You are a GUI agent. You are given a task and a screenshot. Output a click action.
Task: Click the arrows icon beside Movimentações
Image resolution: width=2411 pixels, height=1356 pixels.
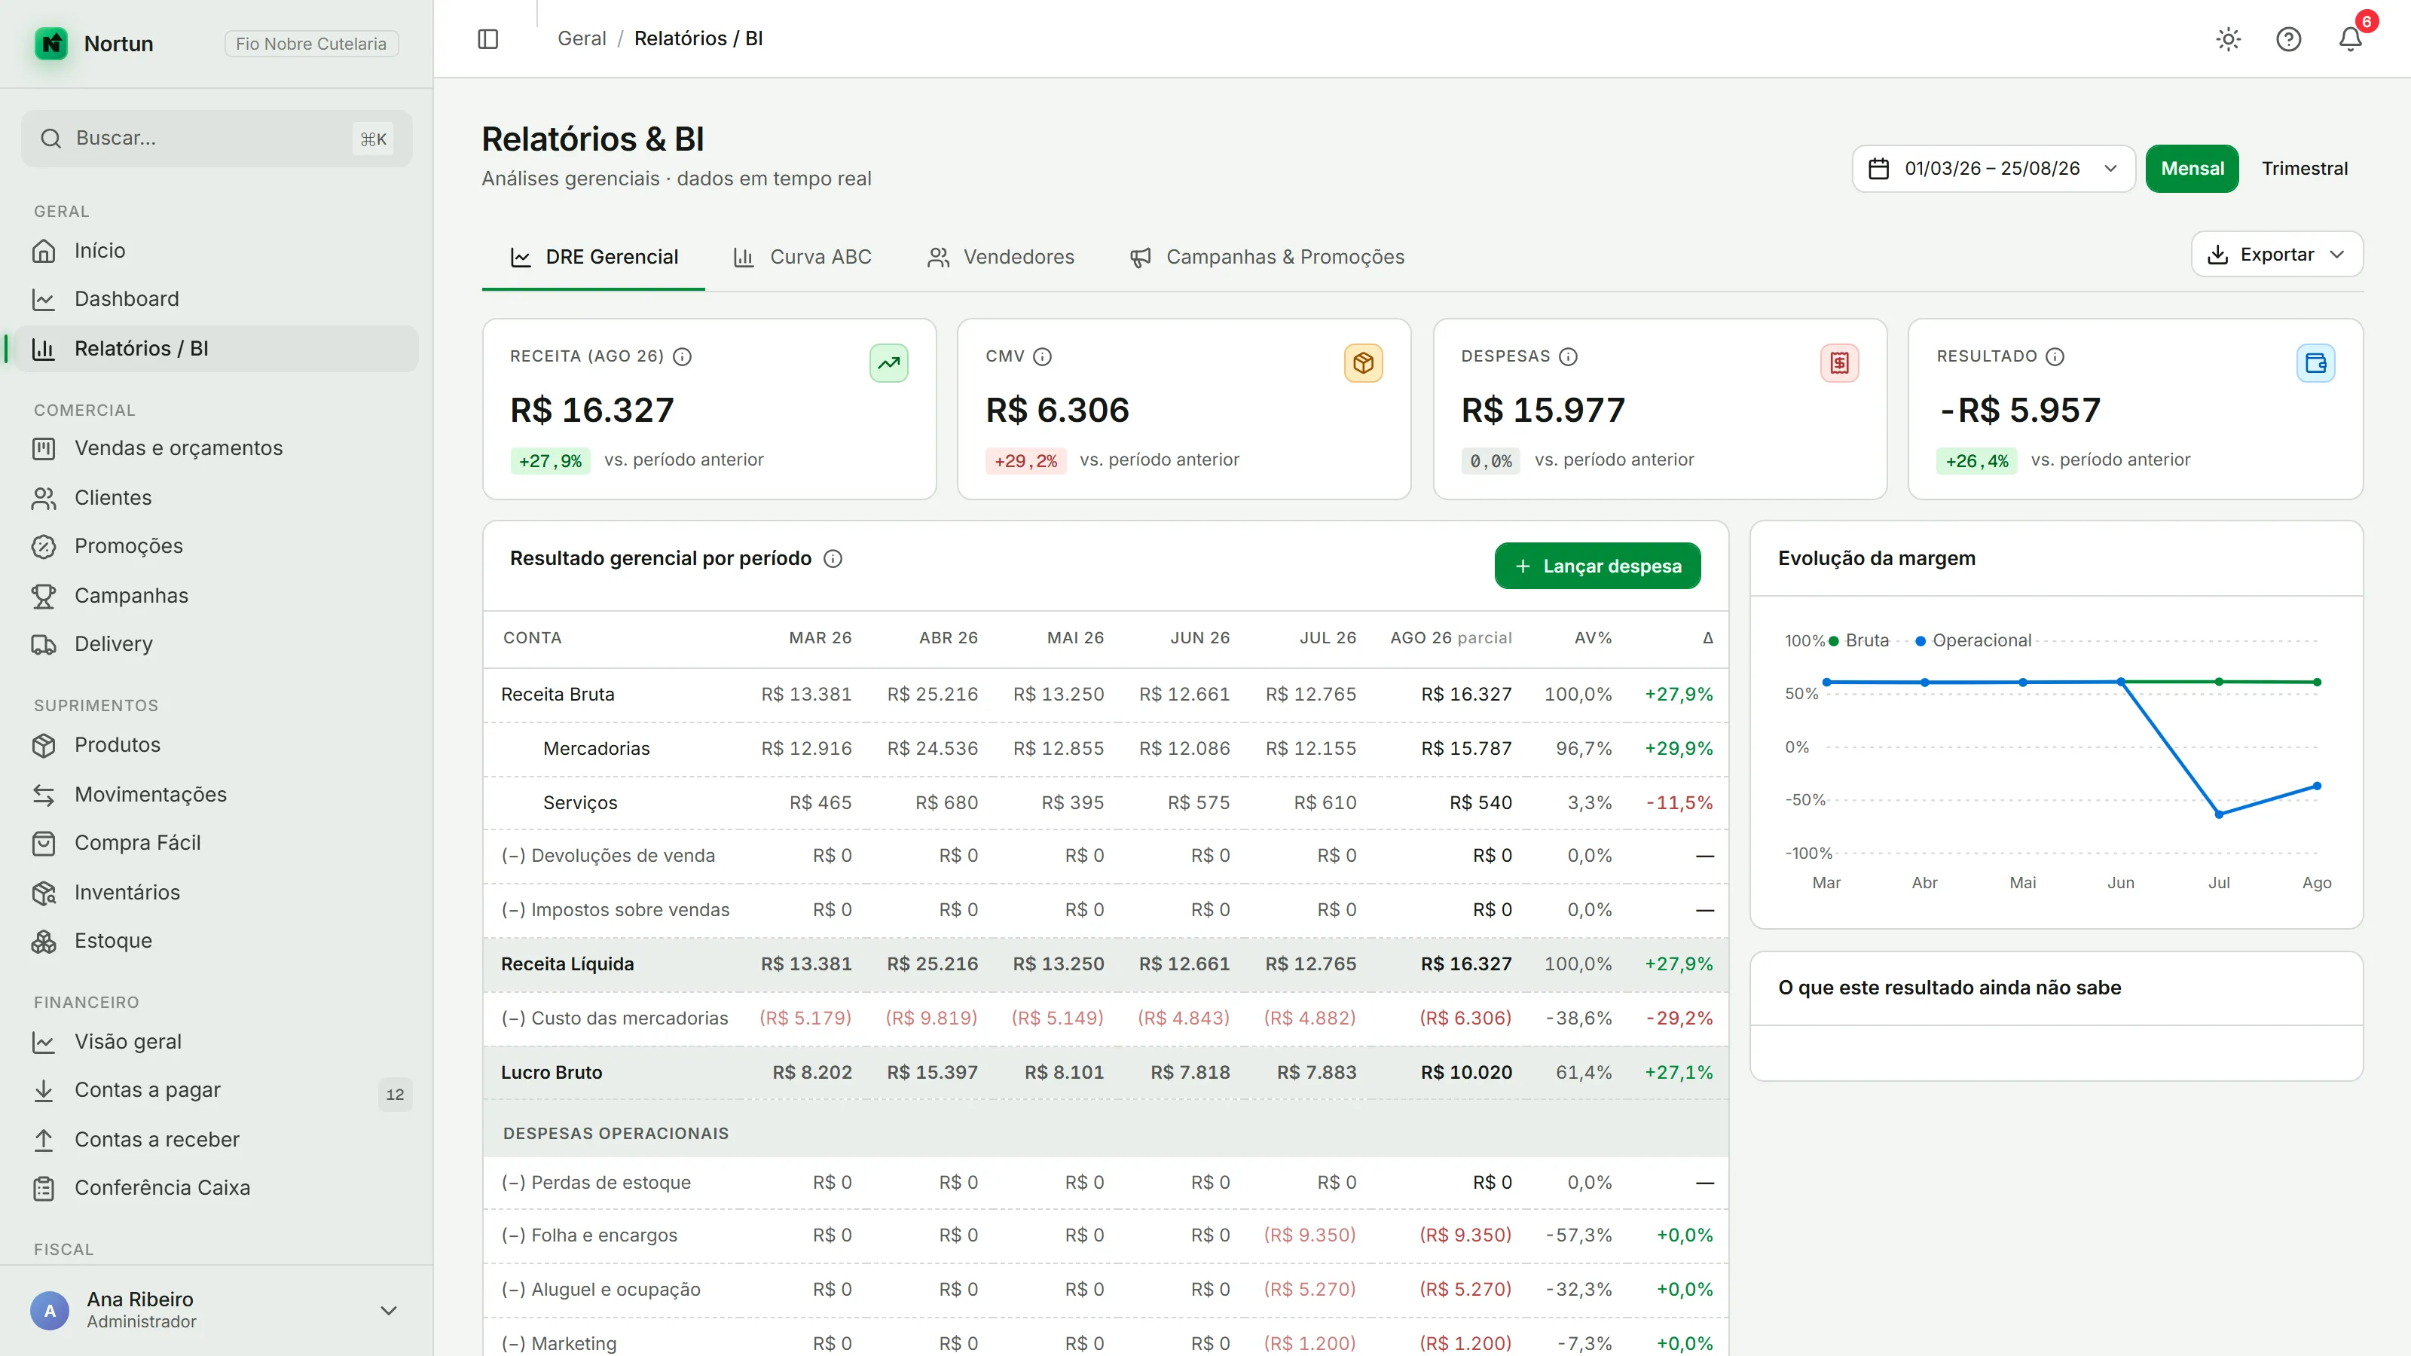pyautogui.click(x=43, y=795)
